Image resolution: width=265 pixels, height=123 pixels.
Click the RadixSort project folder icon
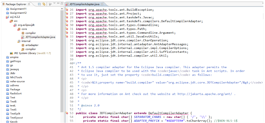tap(8, 93)
